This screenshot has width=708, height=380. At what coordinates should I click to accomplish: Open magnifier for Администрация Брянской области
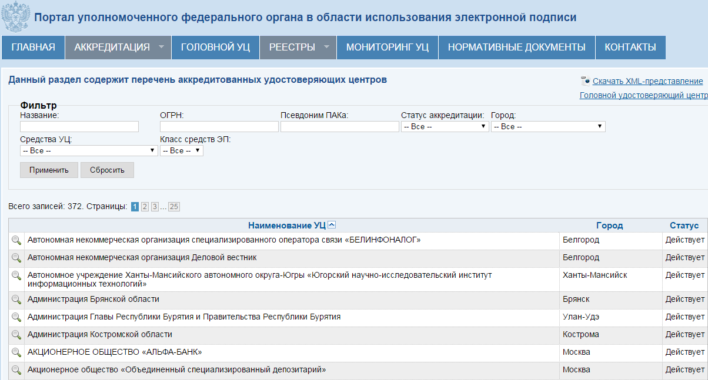point(16,299)
